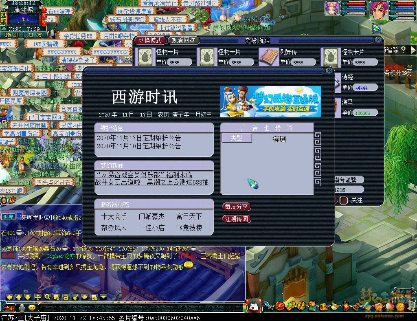Select the 列异传 book item in stall
The width and height of the screenshot is (417, 321).
pos(269,56)
